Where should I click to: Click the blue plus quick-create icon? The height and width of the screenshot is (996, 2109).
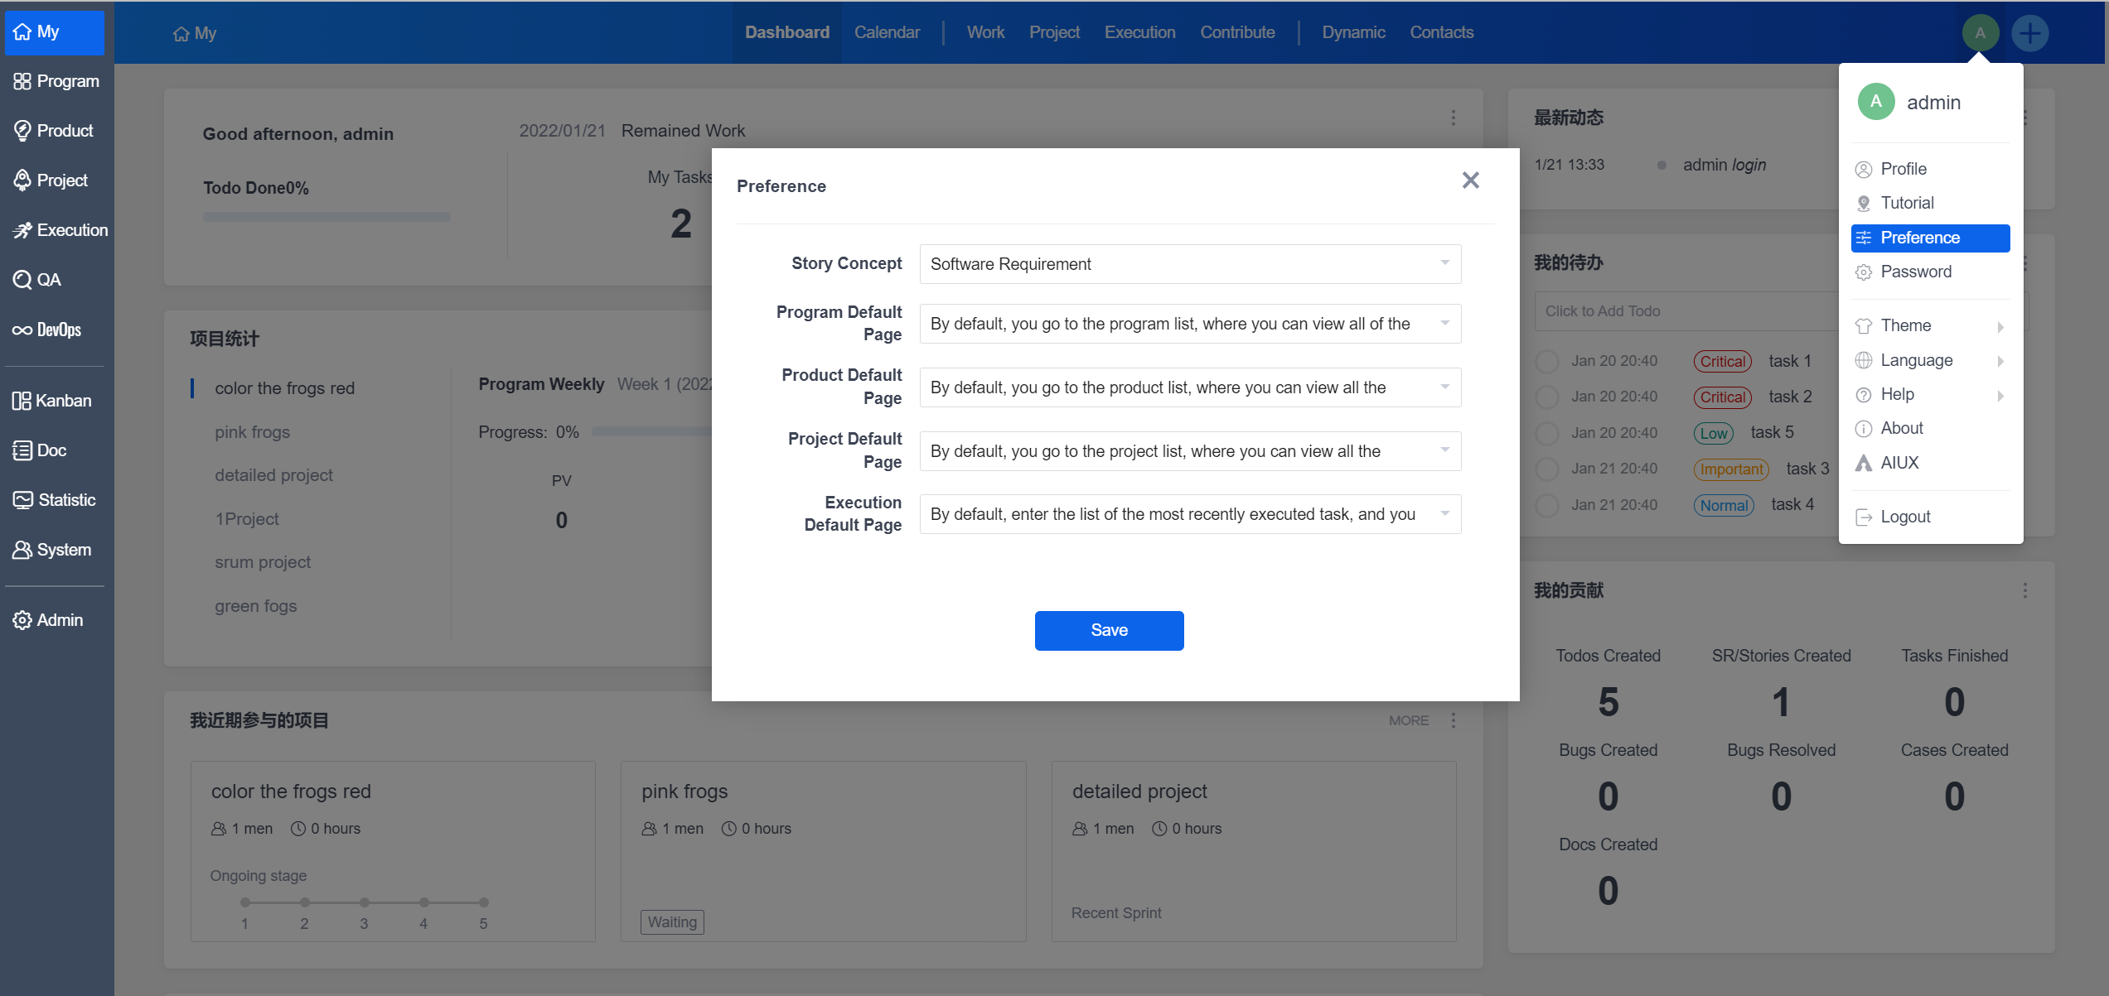coord(2029,33)
